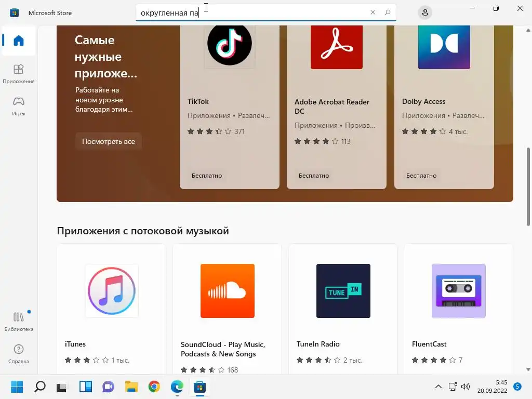532x399 pixels.
Task: Click the TuneIn Radio title
Action: click(x=318, y=344)
